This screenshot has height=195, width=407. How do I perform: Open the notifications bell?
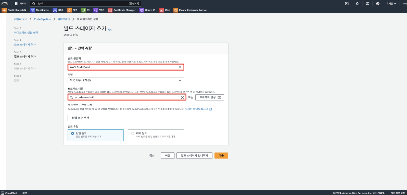357,4
